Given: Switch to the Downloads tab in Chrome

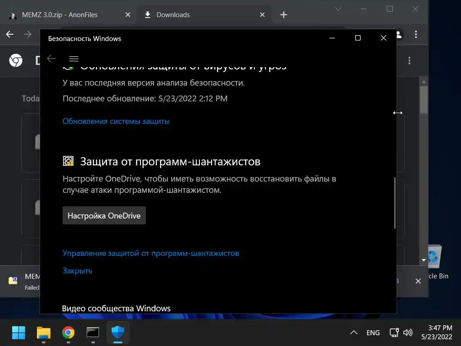Looking at the screenshot, I should click(x=173, y=15).
